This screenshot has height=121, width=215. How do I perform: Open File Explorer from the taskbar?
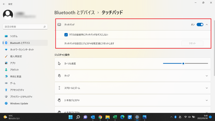107,117
